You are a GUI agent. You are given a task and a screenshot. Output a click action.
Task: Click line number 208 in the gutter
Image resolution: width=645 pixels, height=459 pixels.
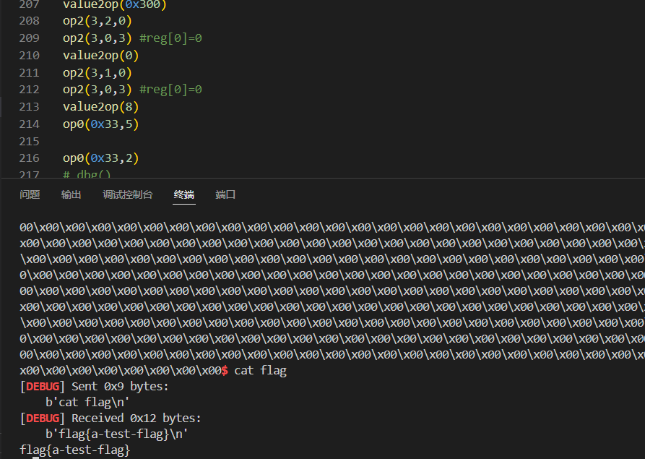(x=30, y=21)
